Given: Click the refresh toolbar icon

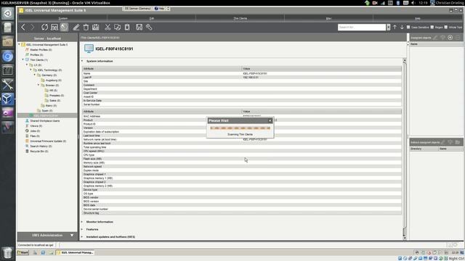Looking at the screenshot, I should coord(44,28).
